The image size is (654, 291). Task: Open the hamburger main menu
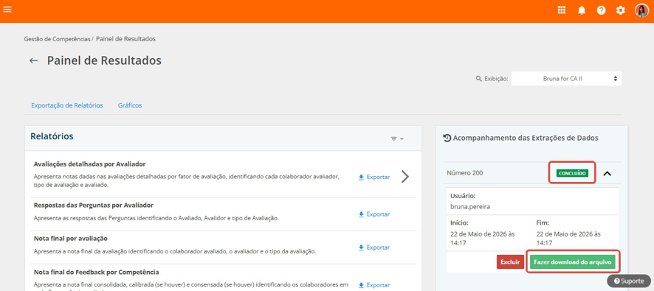(x=7, y=9)
